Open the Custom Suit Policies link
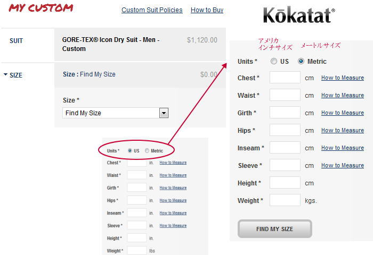 point(152,10)
